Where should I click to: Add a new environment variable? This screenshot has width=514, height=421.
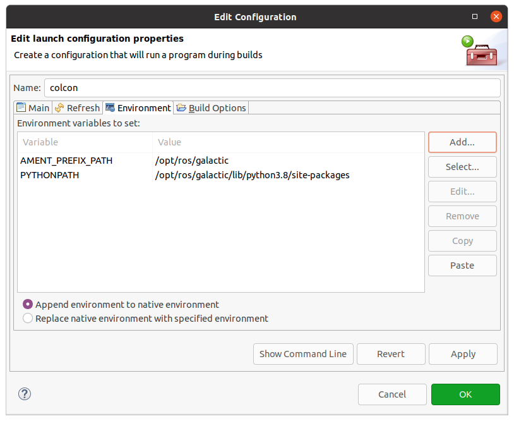(462, 142)
